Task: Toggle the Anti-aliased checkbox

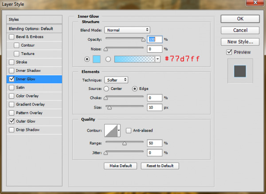Action: 129,131
